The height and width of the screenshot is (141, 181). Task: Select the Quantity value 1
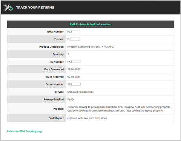click(68, 54)
